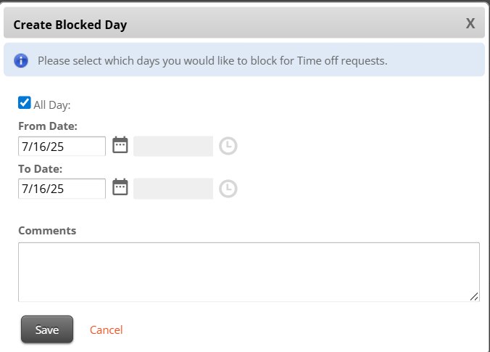490x352 pixels.
Task: Click the From Date label
Action: pyautogui.click(x=48, y=126)
